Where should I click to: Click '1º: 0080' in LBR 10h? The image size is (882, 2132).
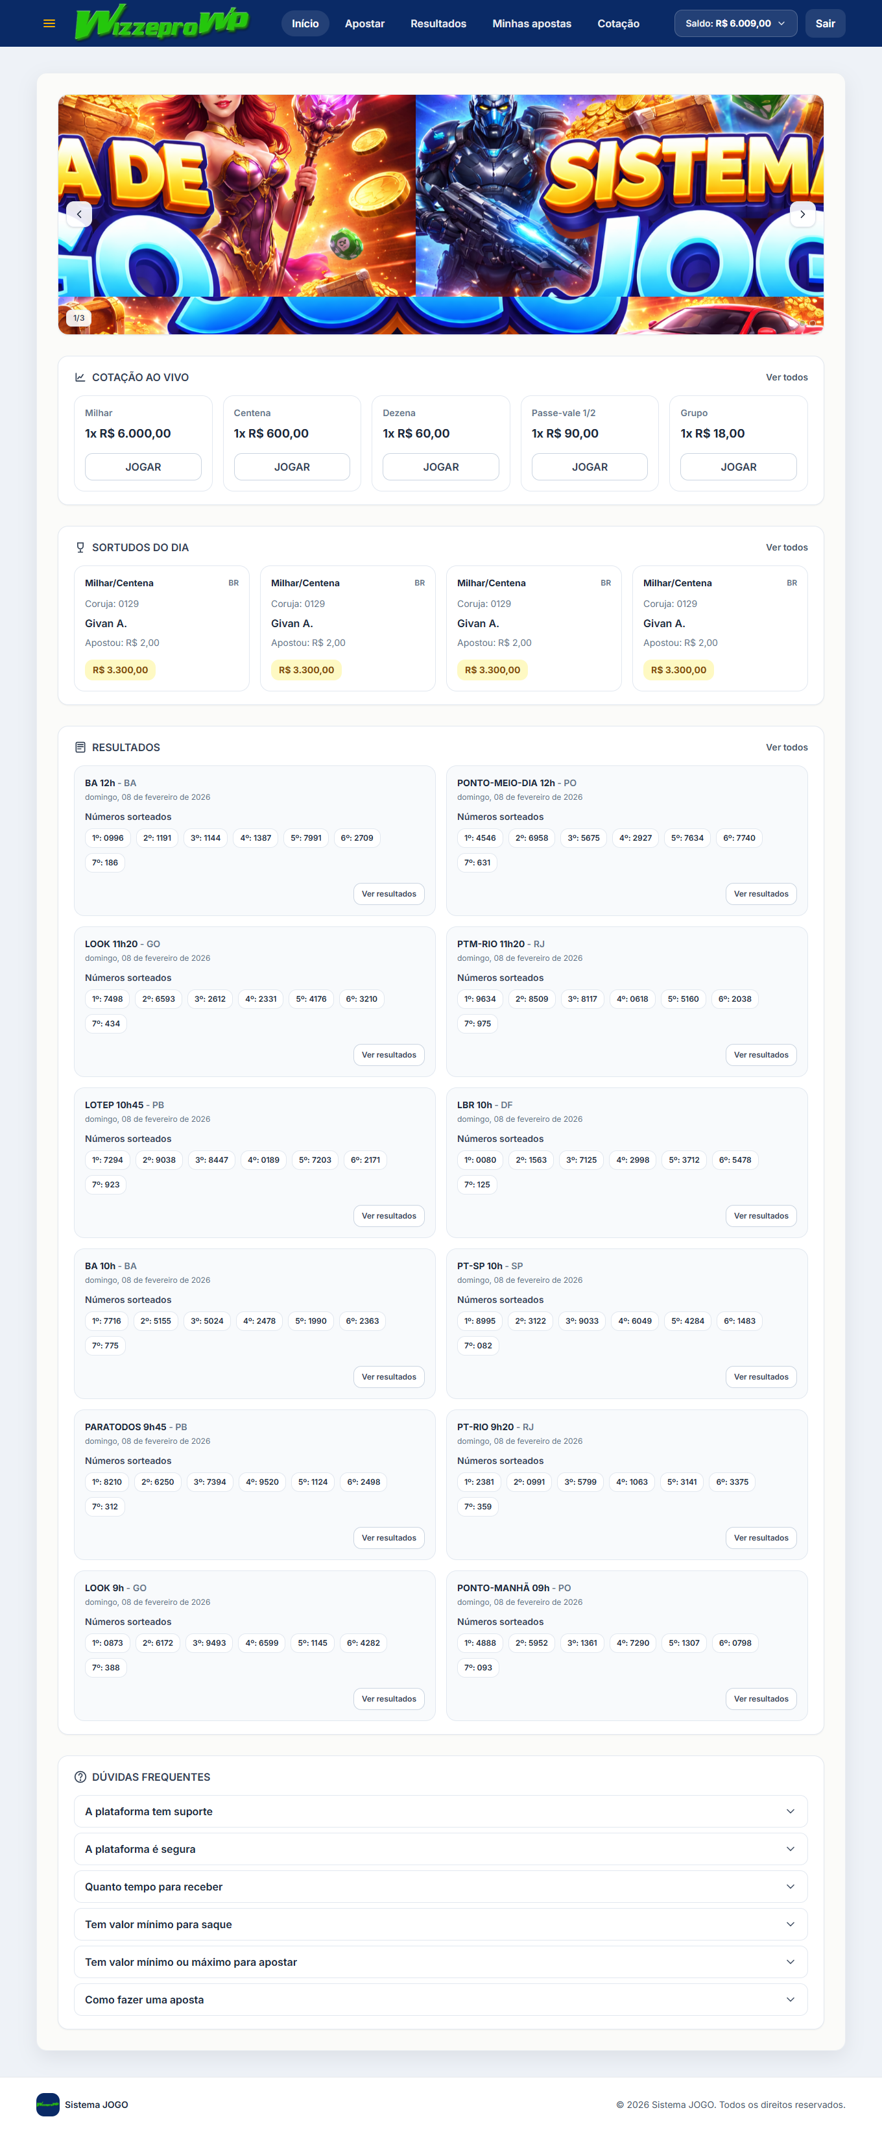click(x=479, y=1160)
